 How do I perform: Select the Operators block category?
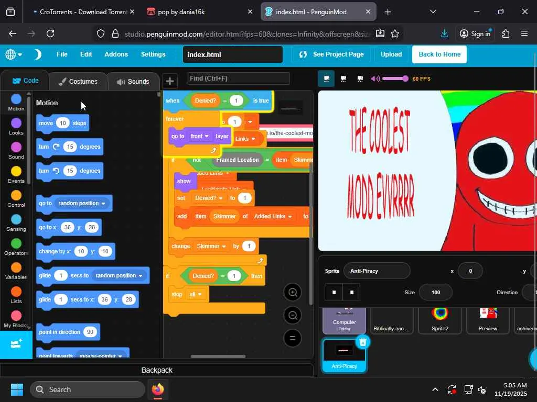(16, 247)
